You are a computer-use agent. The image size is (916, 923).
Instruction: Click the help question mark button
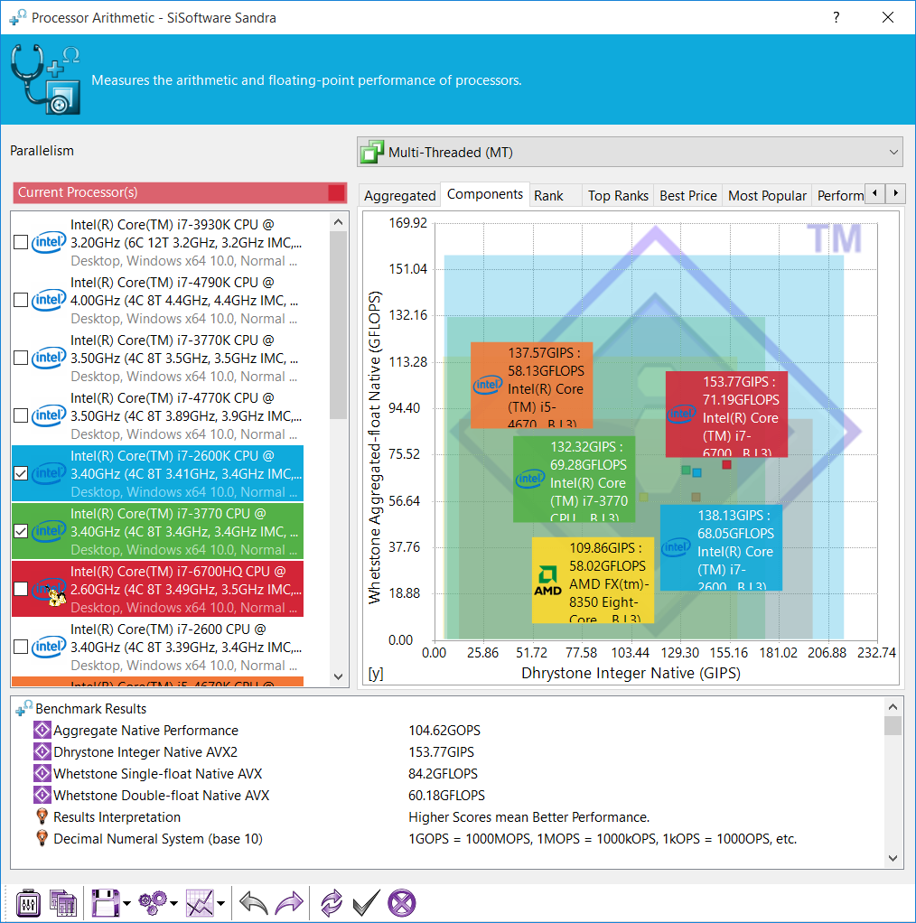836,17
